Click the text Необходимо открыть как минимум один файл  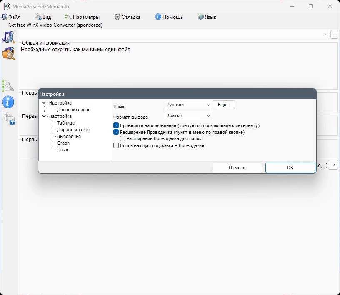75,50
